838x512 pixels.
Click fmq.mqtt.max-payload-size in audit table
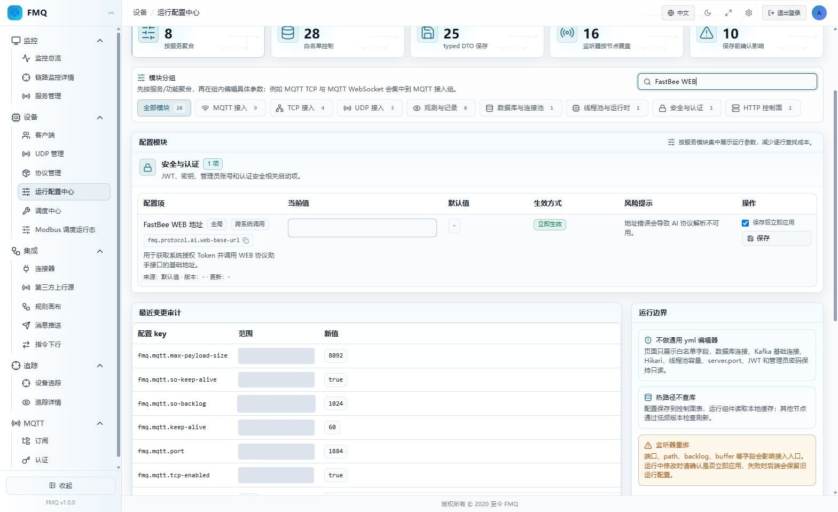pos(183,355)
